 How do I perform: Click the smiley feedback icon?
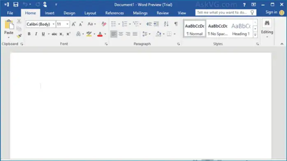coord(282,13)
